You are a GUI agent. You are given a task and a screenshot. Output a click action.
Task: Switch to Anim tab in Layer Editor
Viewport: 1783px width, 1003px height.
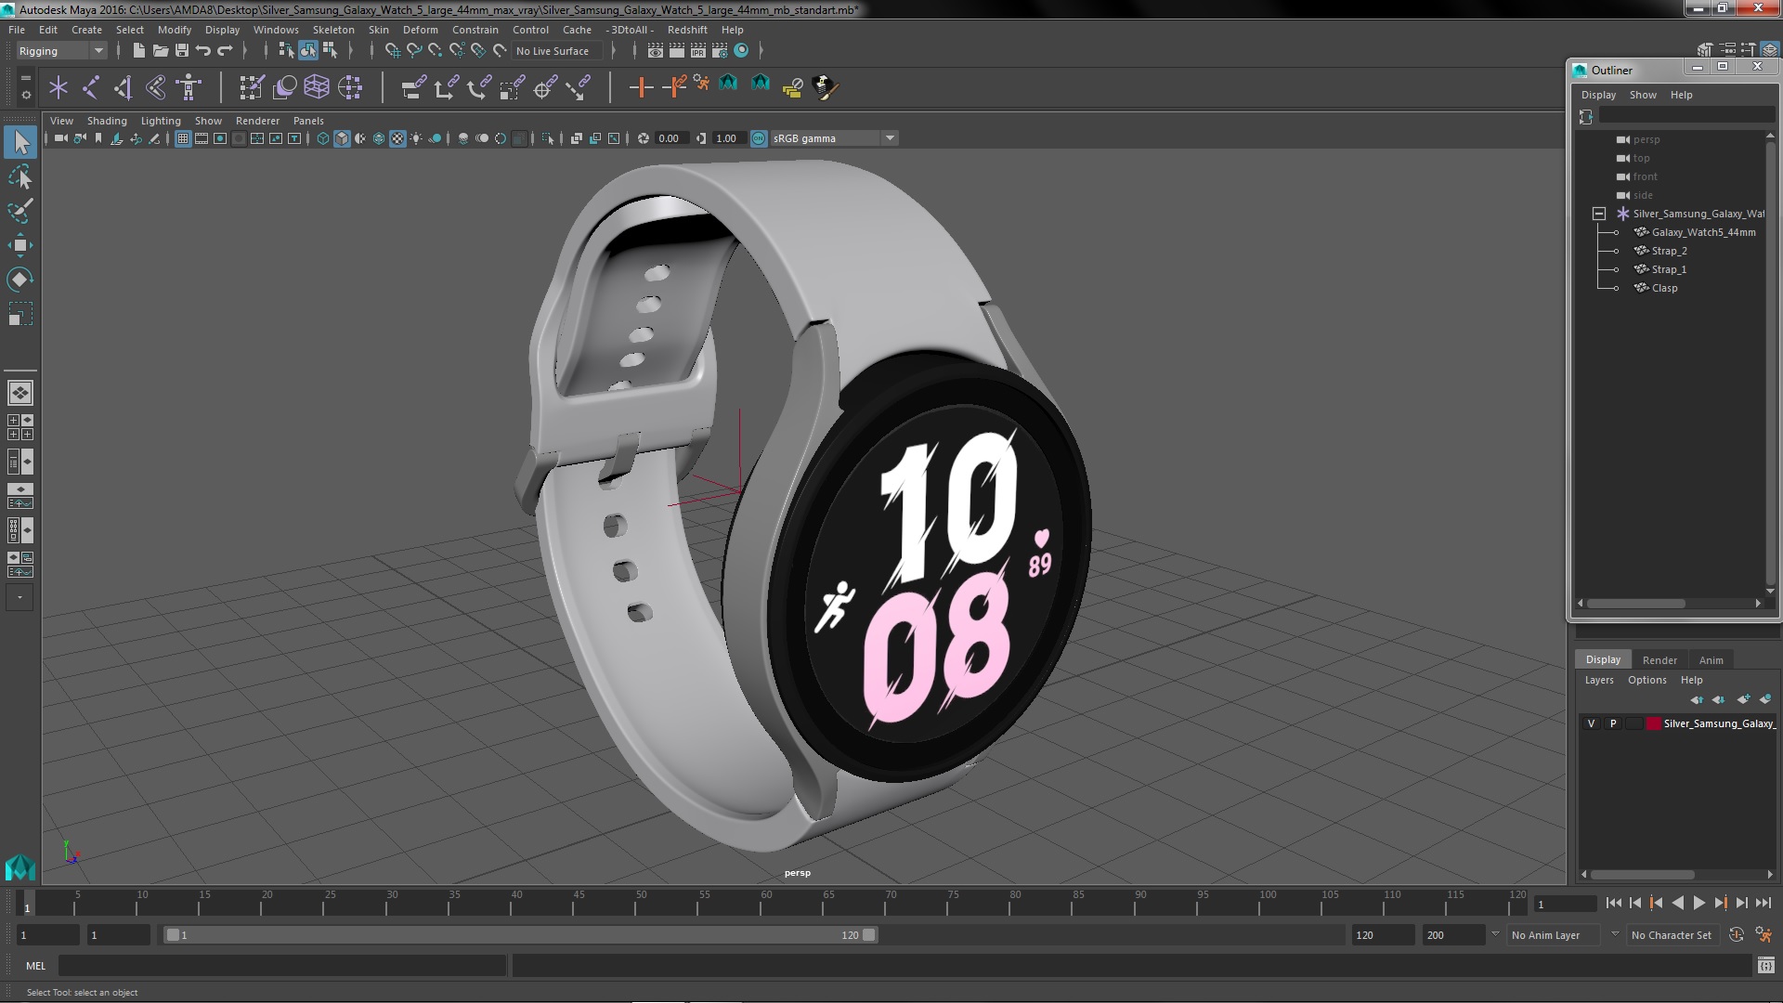click(1711, 660)
